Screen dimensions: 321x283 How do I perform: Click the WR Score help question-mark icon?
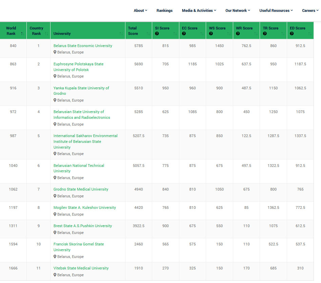click(238, 34)
